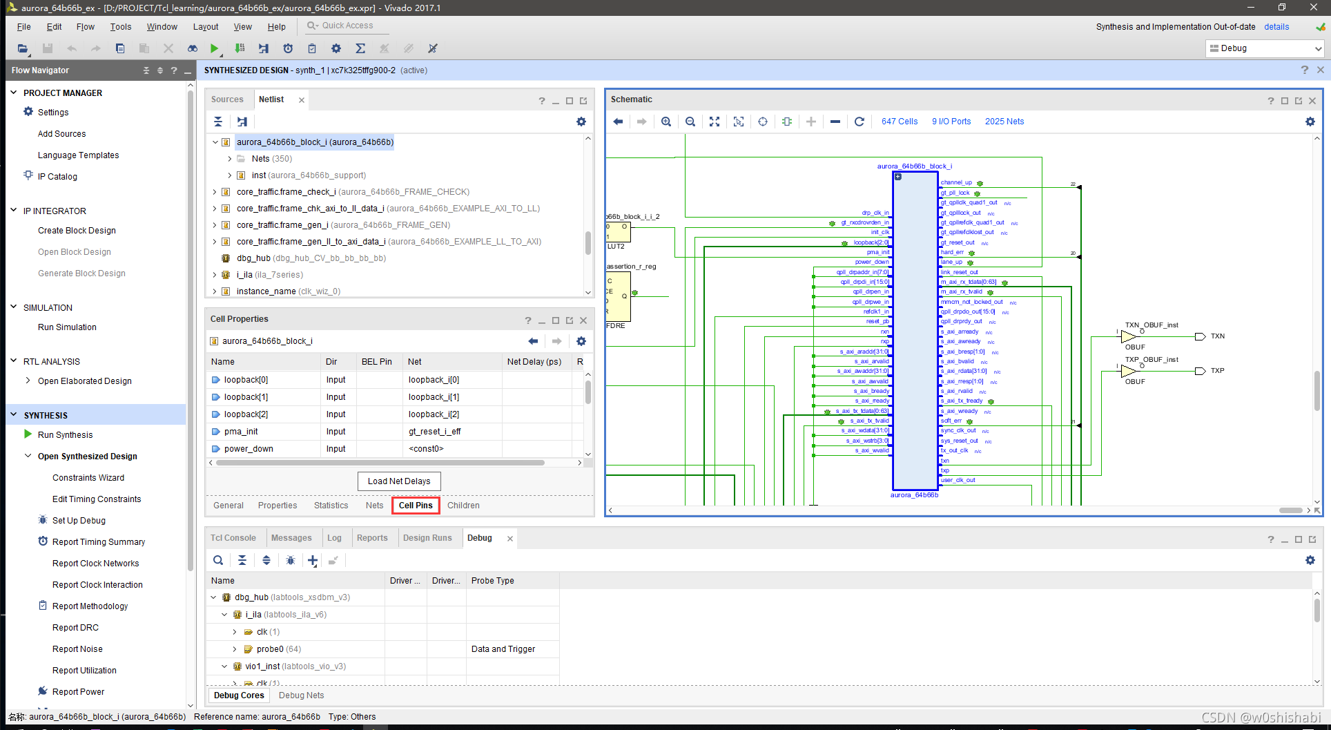
Task: Open Schematic settings gear
Action: (1310, 122)
